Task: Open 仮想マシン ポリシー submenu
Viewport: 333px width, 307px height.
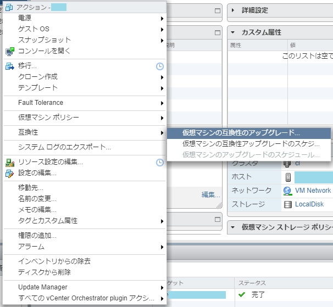Action: pos(85,118)
